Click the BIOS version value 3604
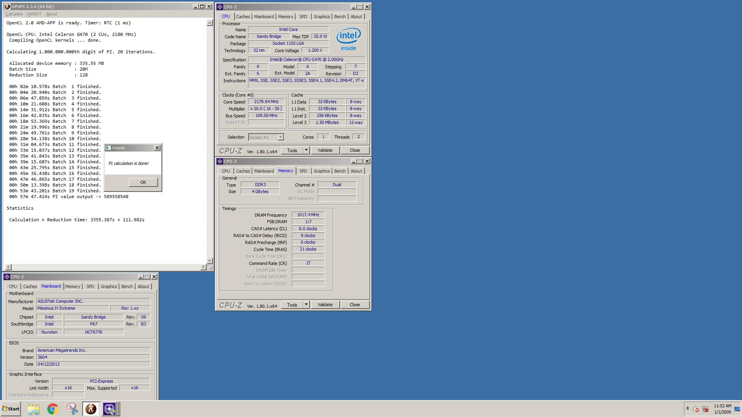This screenshot has height=417, width=742. pyautogui.click(x=93, y=357)
